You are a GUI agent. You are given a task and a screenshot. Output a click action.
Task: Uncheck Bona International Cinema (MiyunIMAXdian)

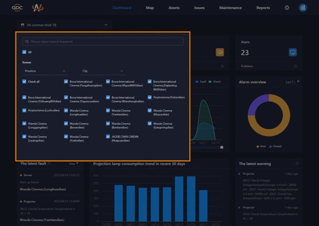[x=108, y=82]
